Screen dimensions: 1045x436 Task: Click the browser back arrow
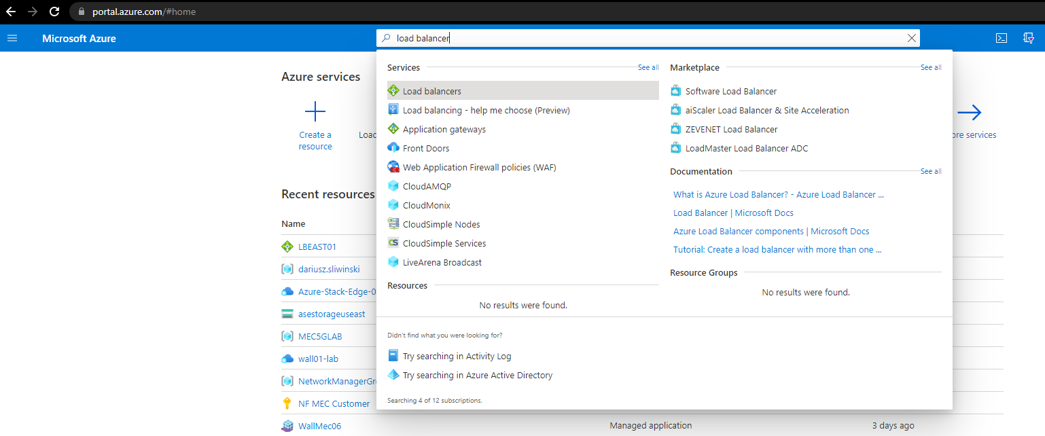[11, 12]
